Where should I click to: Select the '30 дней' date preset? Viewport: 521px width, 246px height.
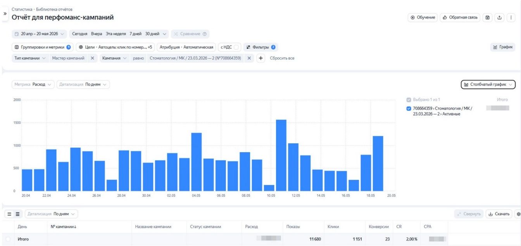pos(152,34)
